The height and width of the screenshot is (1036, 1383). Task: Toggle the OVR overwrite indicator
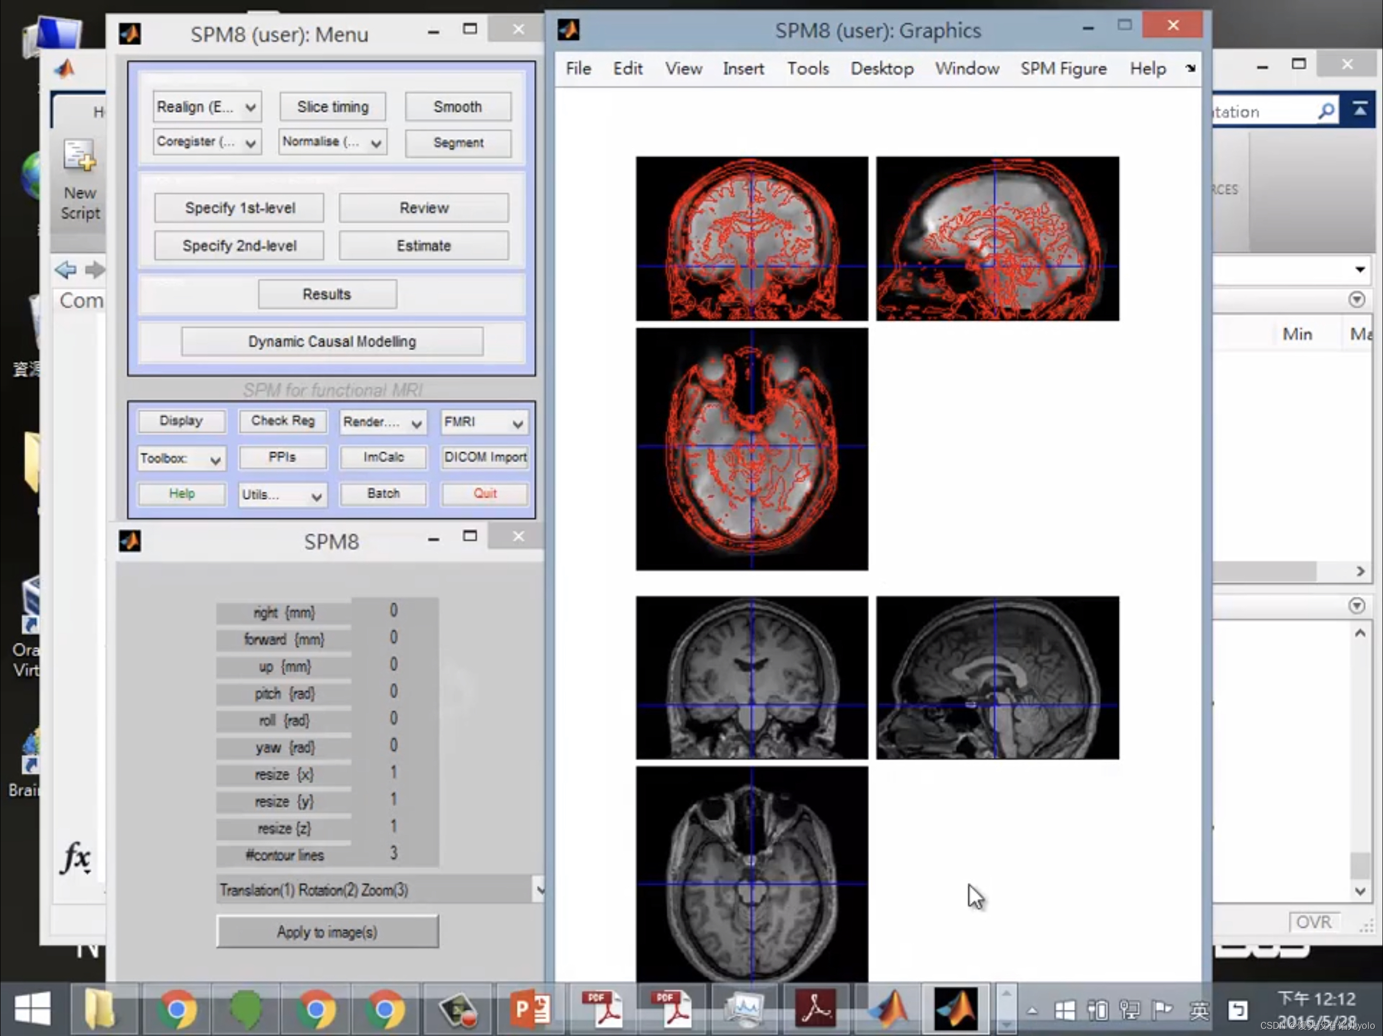[1314, 922]
